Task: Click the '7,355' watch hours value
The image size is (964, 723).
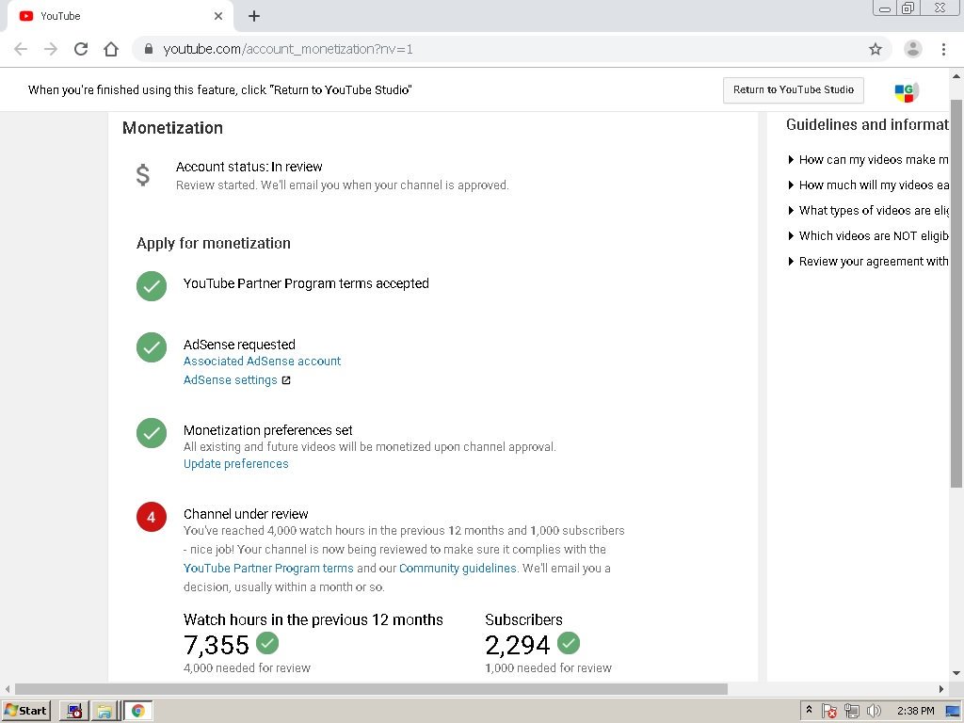Action: click(x=217, y=645)
